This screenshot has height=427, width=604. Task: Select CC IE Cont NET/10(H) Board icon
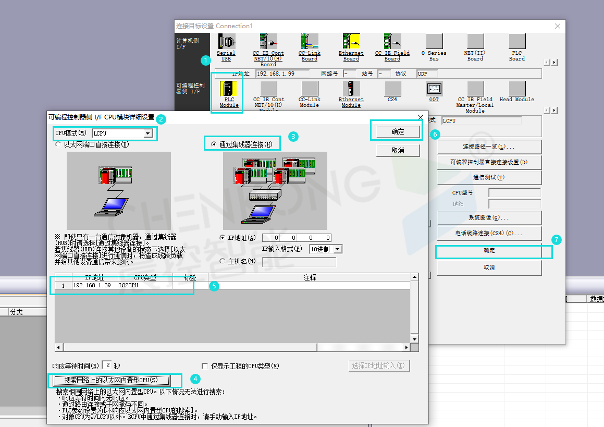tap(268, 42)
